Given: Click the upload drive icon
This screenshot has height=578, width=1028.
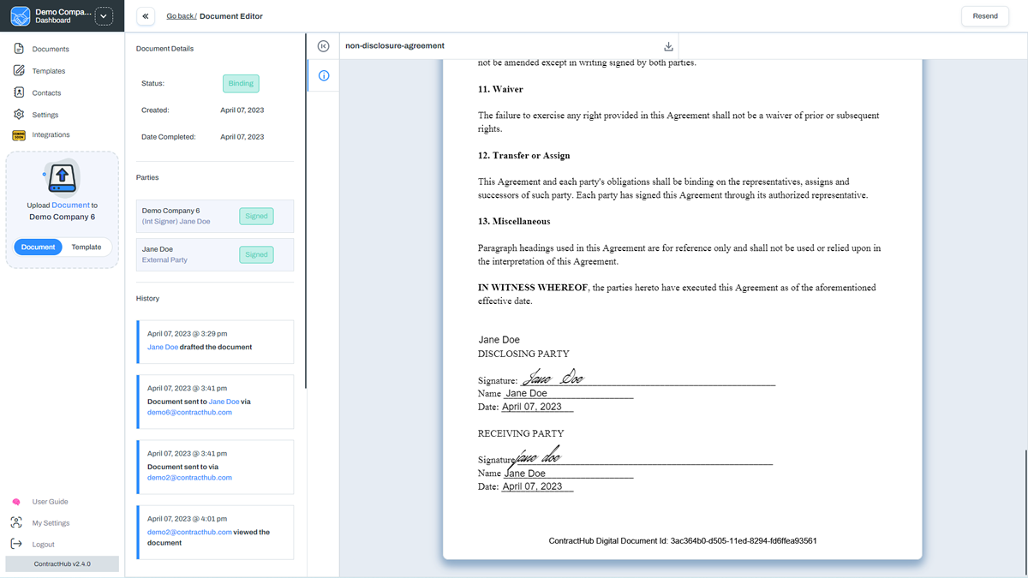Looking at the screenshot, I should (62, 177).
